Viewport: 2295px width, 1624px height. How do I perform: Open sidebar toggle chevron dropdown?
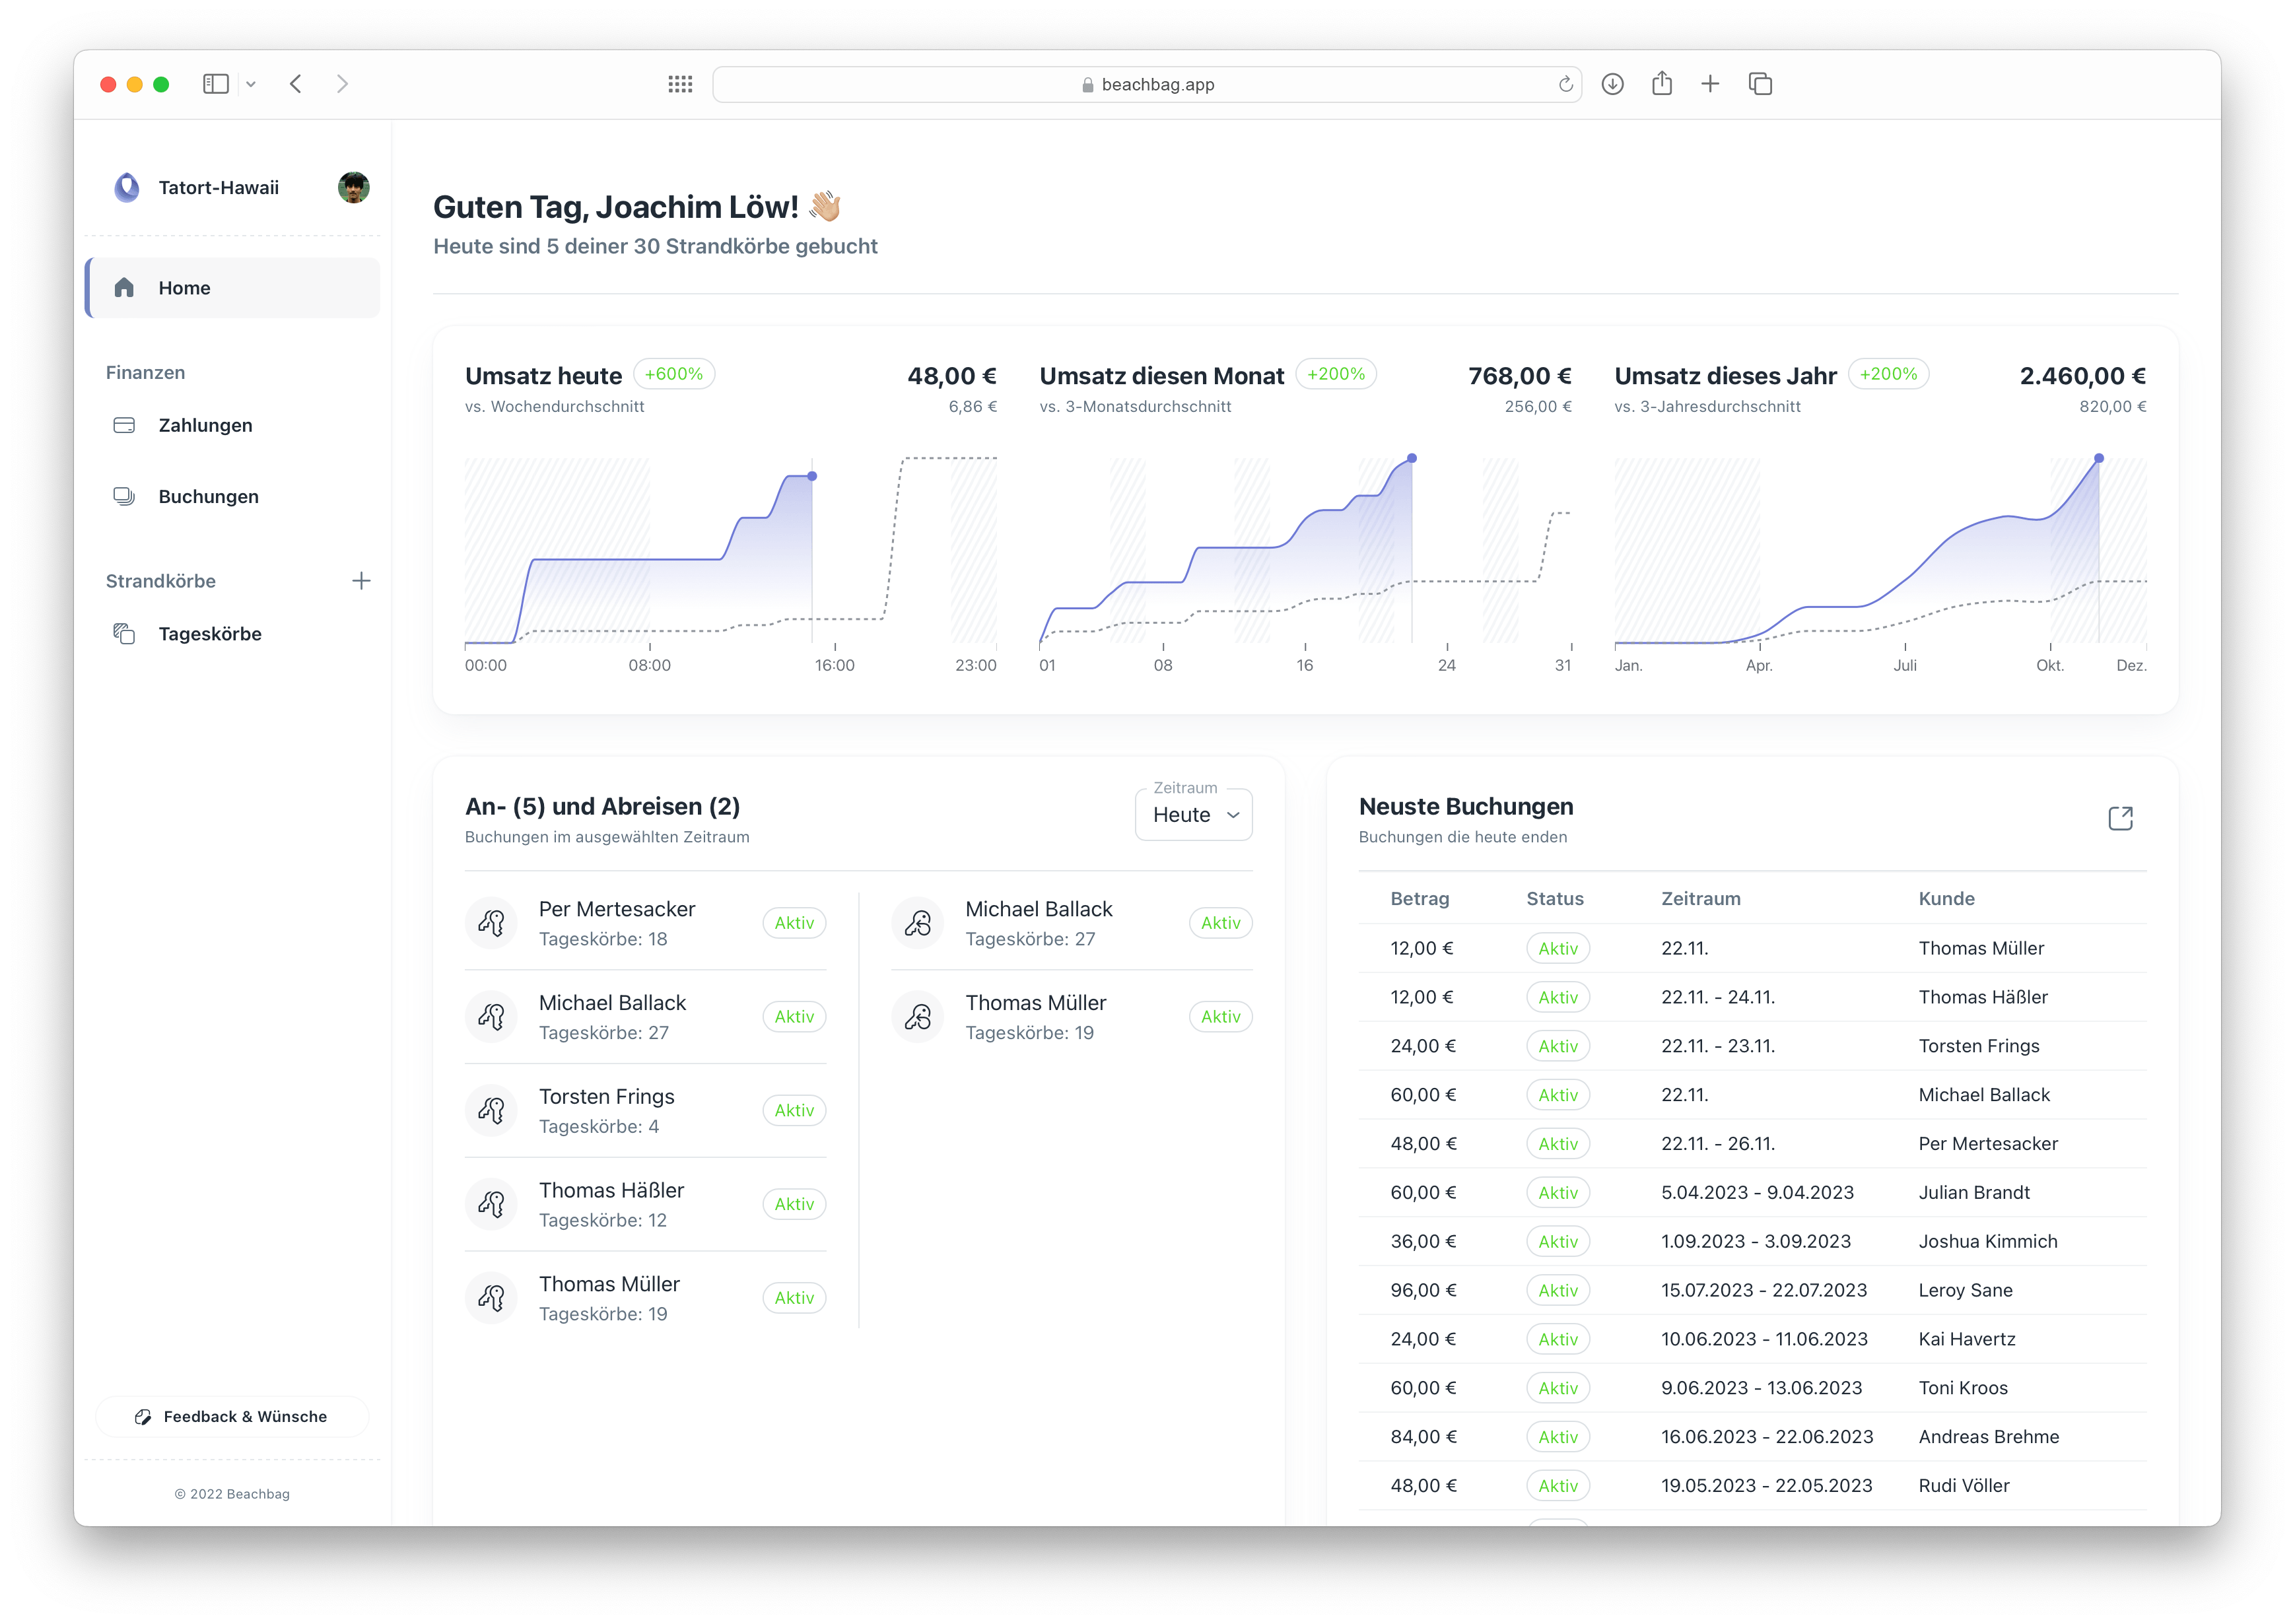251,84
